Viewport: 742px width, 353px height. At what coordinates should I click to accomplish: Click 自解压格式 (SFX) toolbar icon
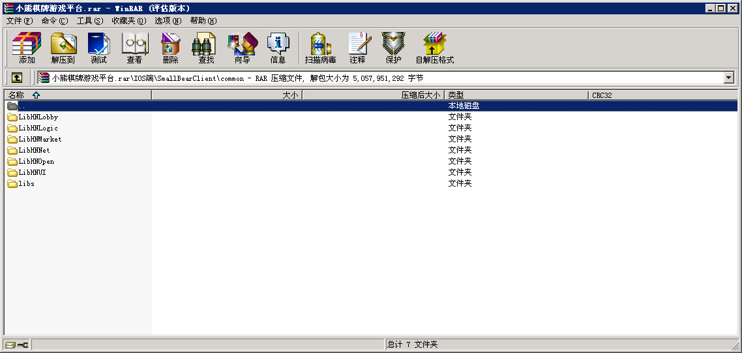coord(434,48)
